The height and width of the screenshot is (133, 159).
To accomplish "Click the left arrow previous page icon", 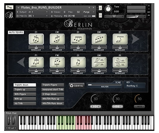I will tap(21, 62).
